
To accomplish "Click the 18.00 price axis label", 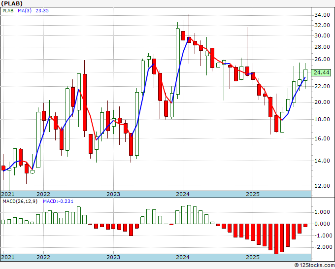I will click(322, 119).
